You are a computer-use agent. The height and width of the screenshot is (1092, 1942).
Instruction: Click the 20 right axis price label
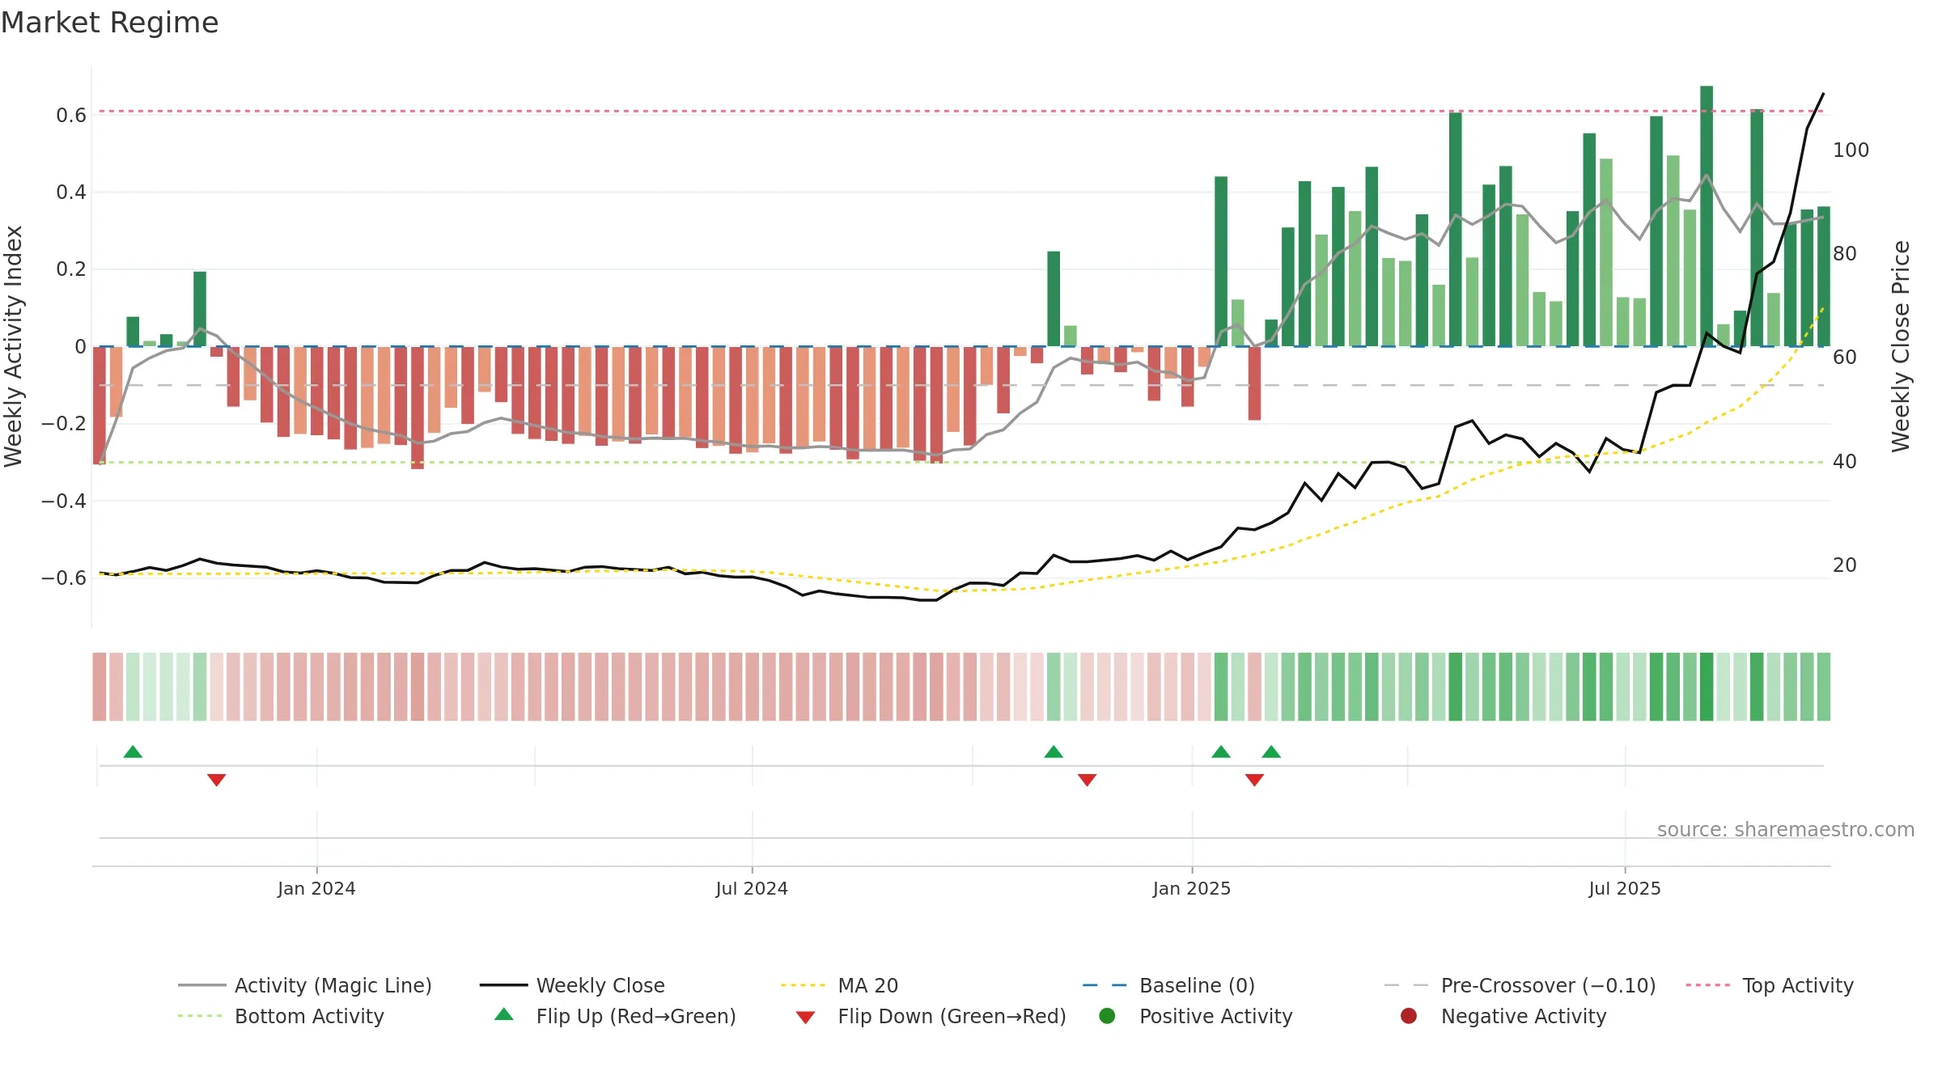(x=1845, y=565)
